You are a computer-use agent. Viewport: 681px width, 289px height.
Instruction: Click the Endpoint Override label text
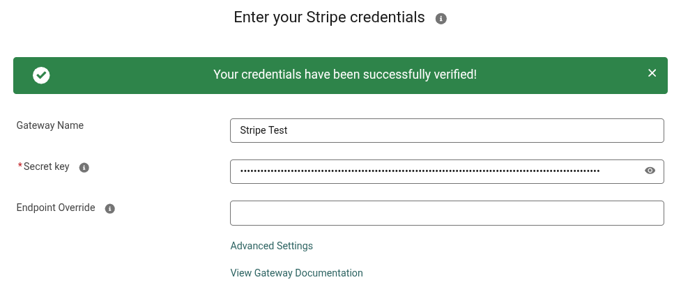point(56,208)
